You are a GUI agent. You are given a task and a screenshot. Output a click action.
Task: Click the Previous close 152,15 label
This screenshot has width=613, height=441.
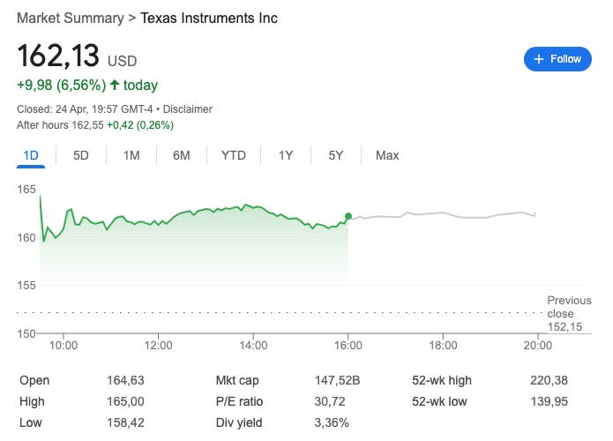(x=569, y=313)
